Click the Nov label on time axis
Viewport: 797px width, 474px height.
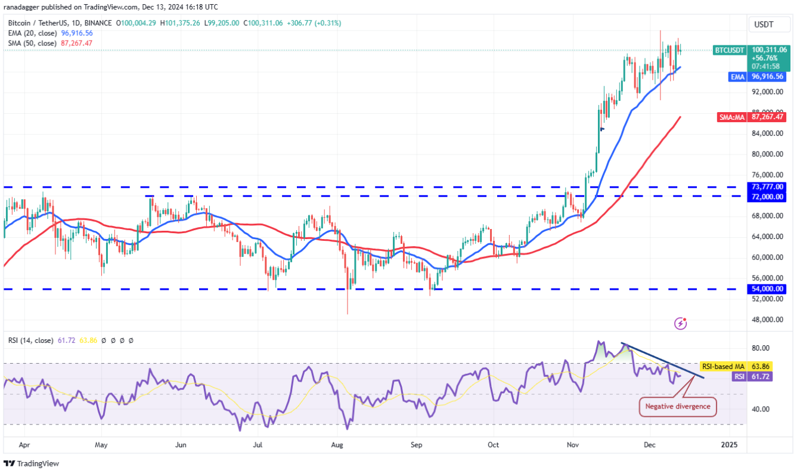573,445
